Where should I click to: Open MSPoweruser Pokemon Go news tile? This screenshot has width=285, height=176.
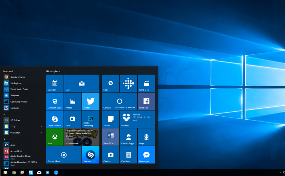82,137
